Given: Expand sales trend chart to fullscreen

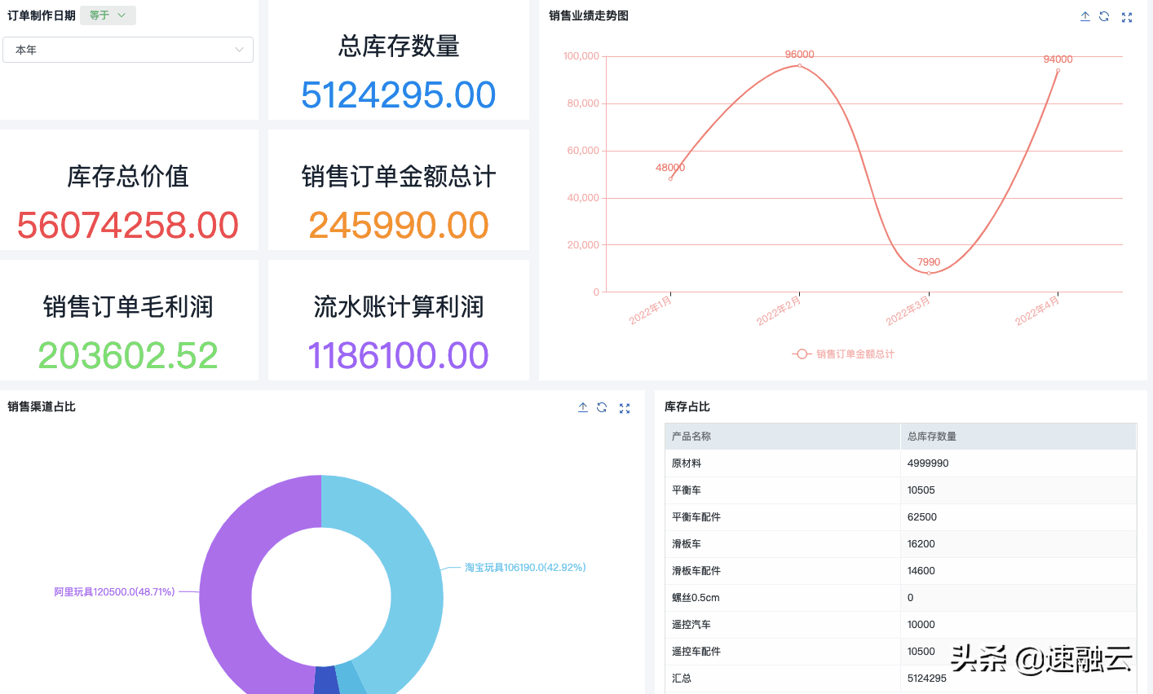Looking at the screenshot, I should (1127, 17).
